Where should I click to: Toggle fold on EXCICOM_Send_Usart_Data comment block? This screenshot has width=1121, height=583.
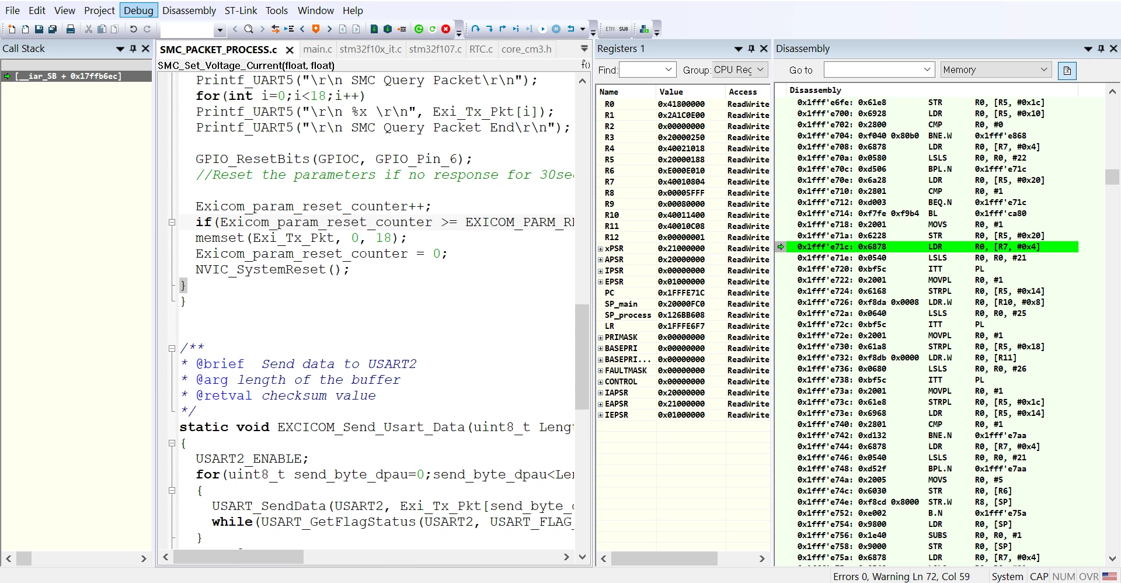pos(172,349)
